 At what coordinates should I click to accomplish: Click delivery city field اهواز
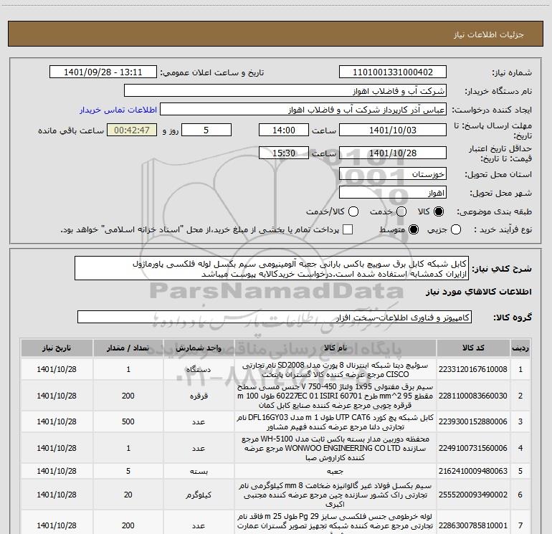[x=393, y=193]
